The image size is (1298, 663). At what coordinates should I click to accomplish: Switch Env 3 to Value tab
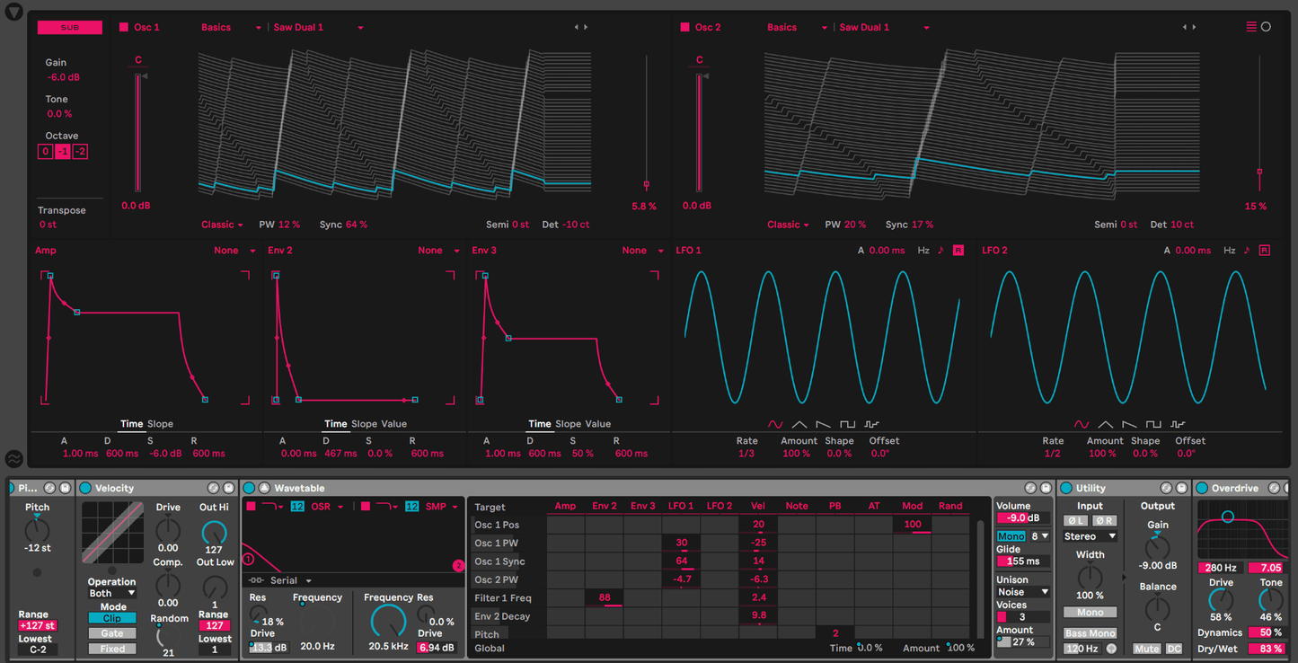pos(597,424)
